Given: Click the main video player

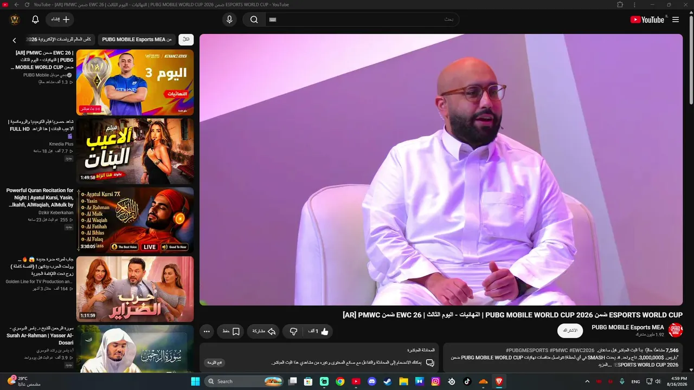Looking at the screenshot, I should [441, 170].
